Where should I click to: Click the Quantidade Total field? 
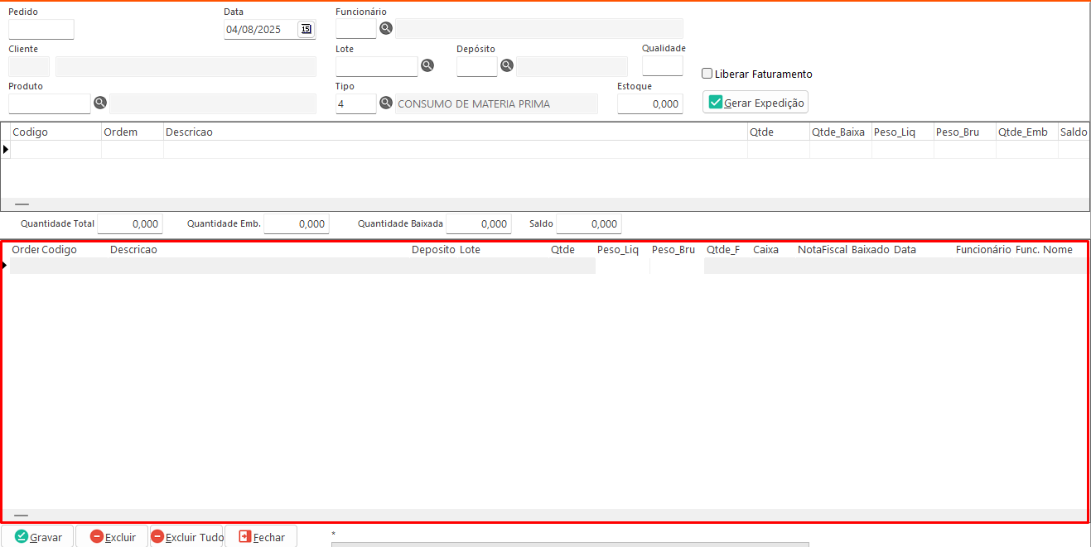coord(130,224)
